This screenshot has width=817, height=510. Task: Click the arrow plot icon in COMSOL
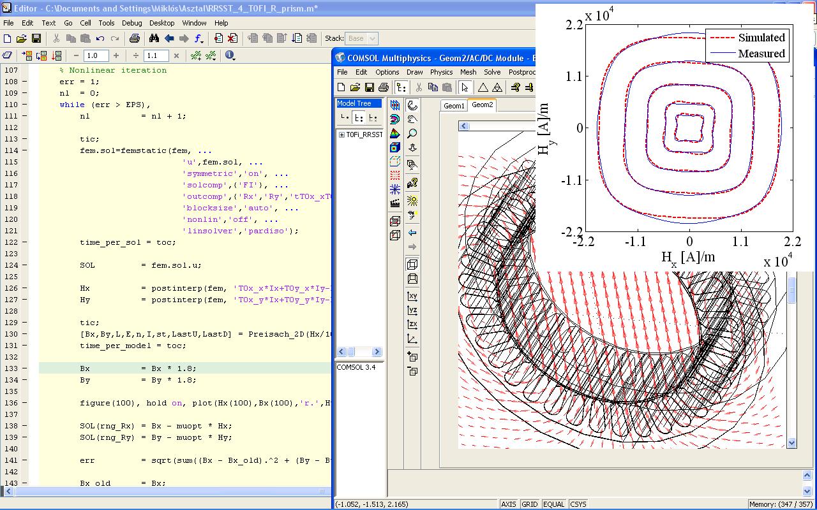tap(395, 175)
